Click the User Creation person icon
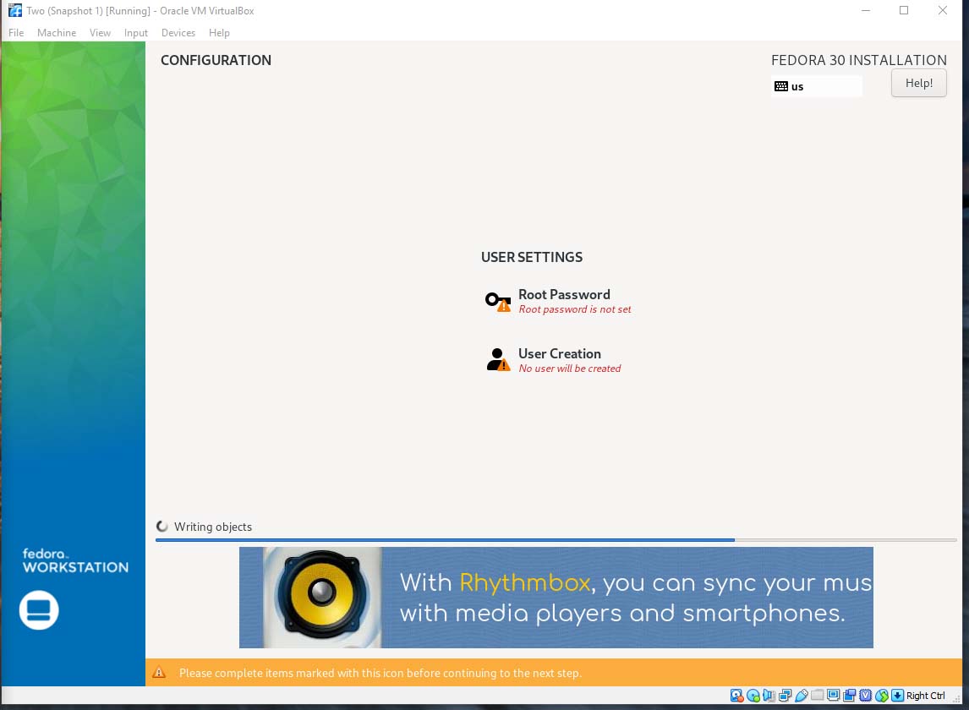969x710 pixels. 497,359
